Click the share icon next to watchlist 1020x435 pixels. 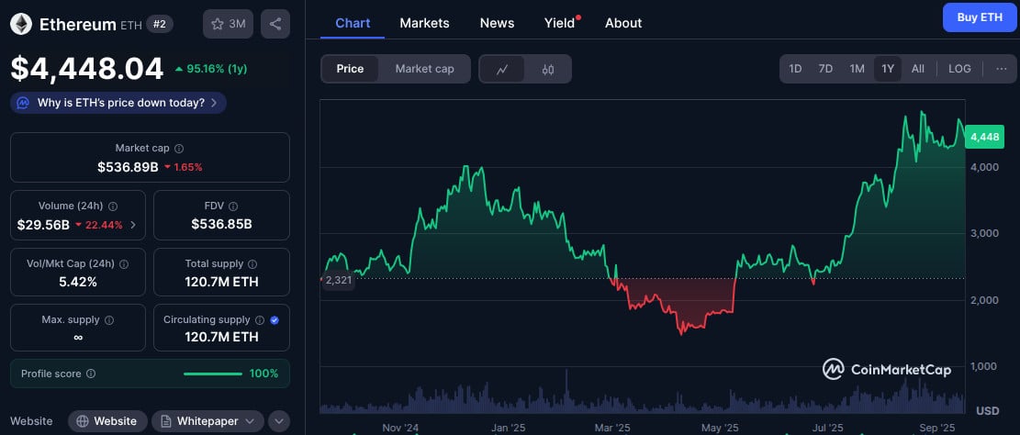pos(275,24)
